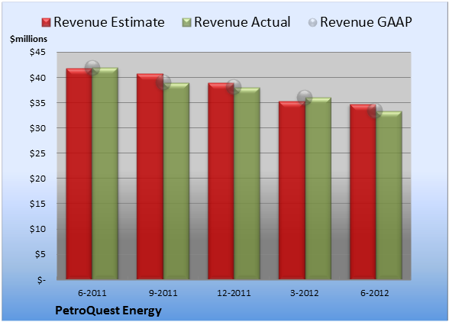Click the PetroQuest Energy chart title
Image resolution: width=449 pixels, height=322 pixels.
click(x=108, y=311)
